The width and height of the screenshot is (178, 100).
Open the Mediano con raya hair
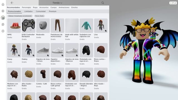(x=14, y=75)
